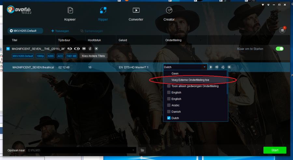The height and width of the screenshot is (160, 293).
Task: Click the DVDFab logo
Action: click(19, 10)
